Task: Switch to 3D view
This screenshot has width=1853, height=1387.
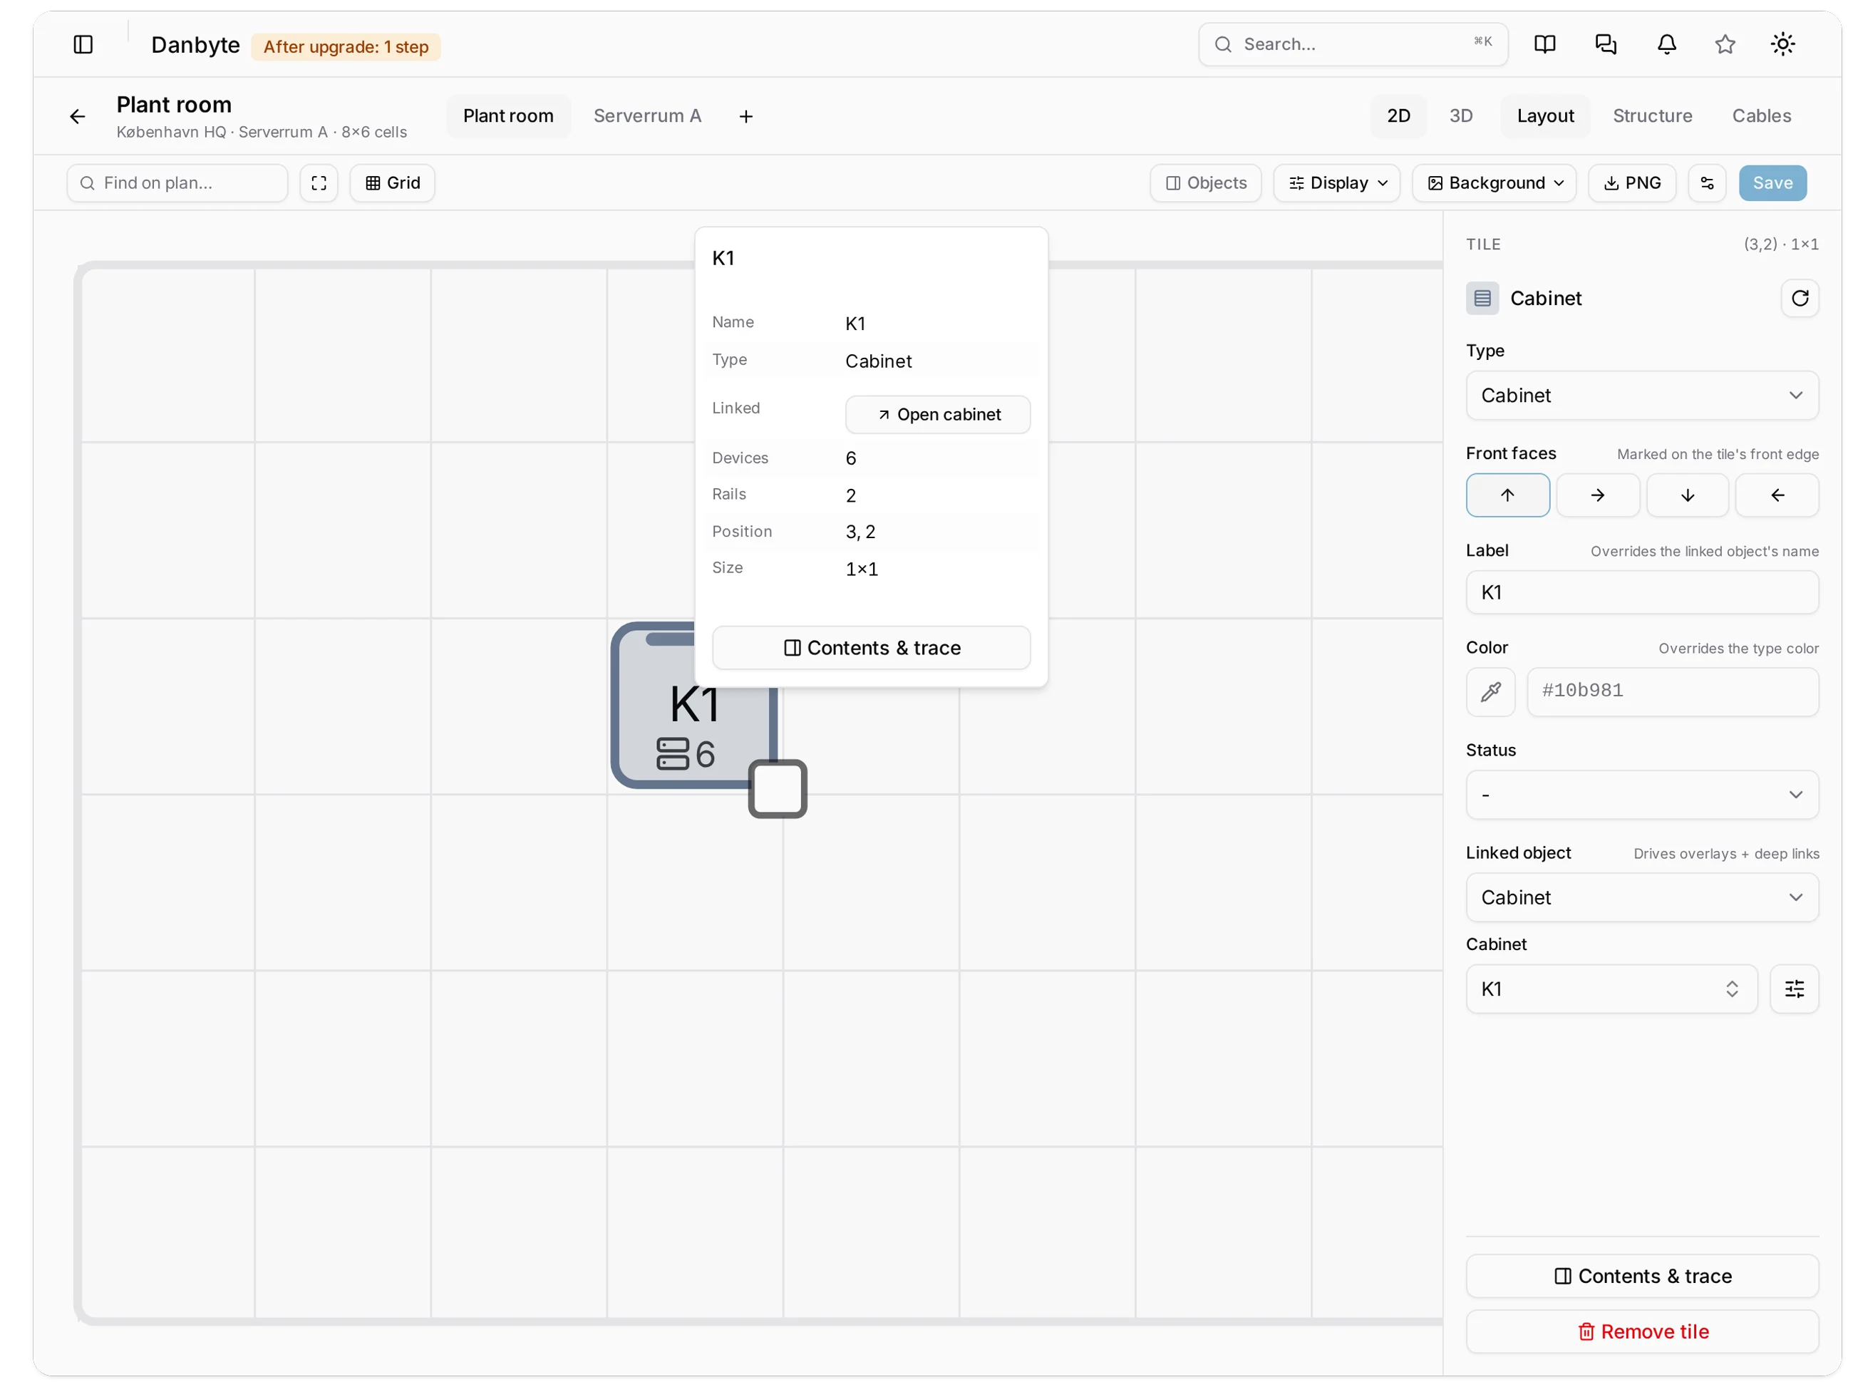Action: (1461, 115)
